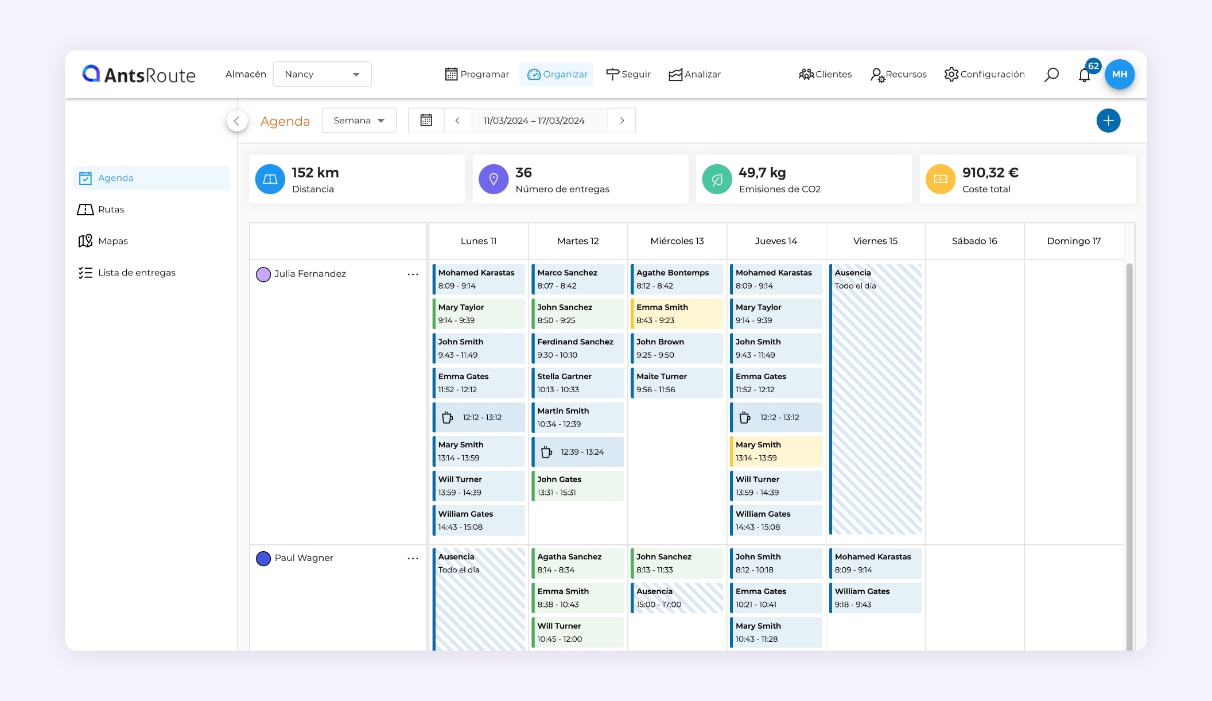Expand the Semana view selector
The image size is (1212, 701).
coord(359,120)
